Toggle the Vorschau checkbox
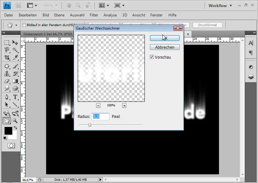Screen dimensions: 258x183 pos(152,57)
